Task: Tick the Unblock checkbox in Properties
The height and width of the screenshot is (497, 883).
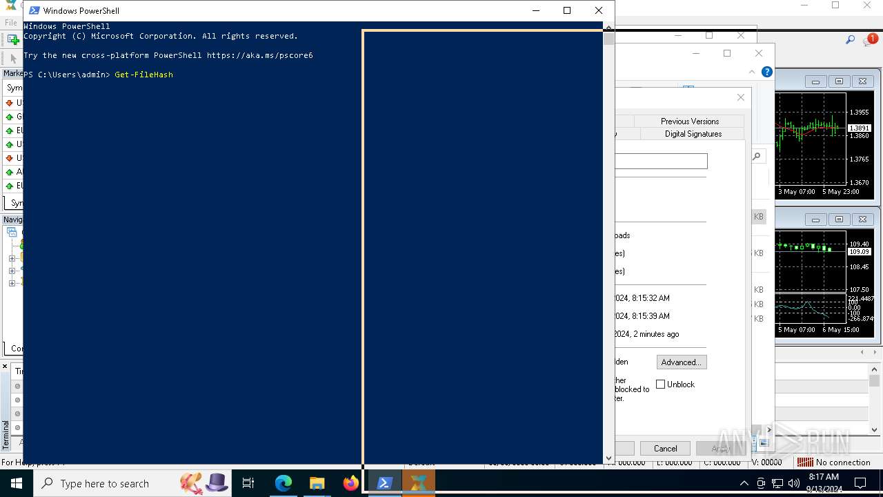Action: pyautogui.click(x=660, y=384)
